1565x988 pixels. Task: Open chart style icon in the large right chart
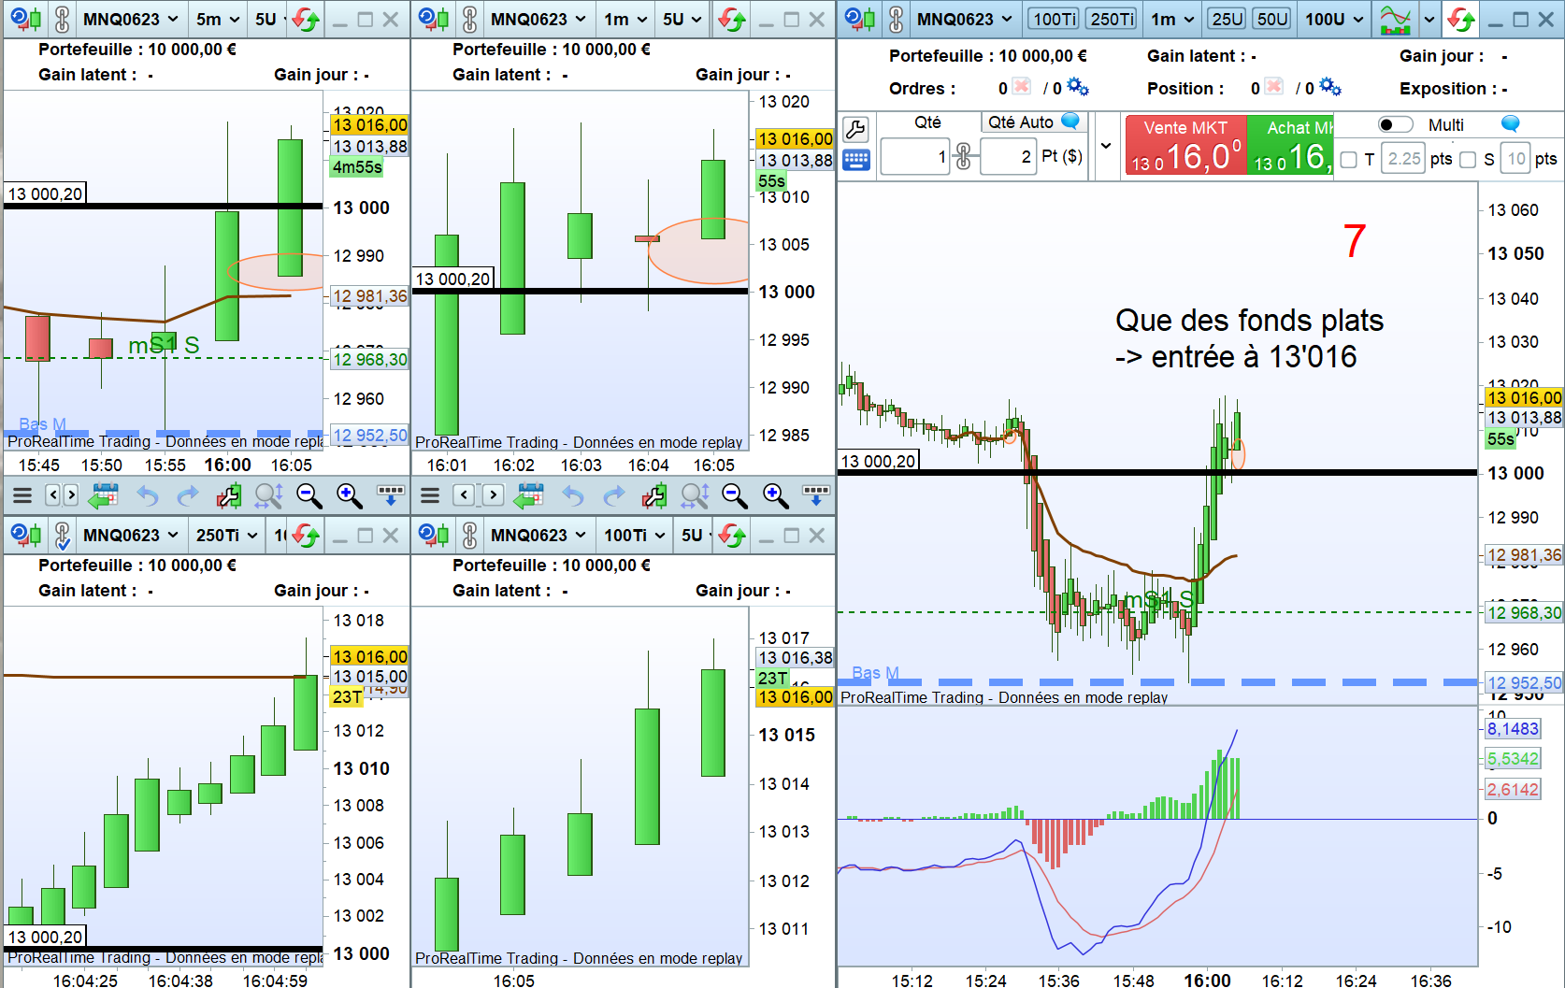(x=860, y=19)
